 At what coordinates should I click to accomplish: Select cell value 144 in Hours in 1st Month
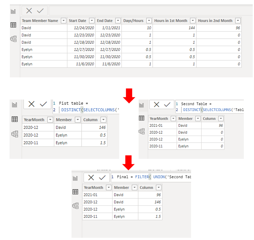click(175, 28)
